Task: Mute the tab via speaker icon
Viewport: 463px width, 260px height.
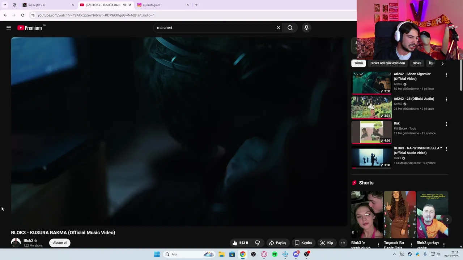Action: click(x=124, y=5)
